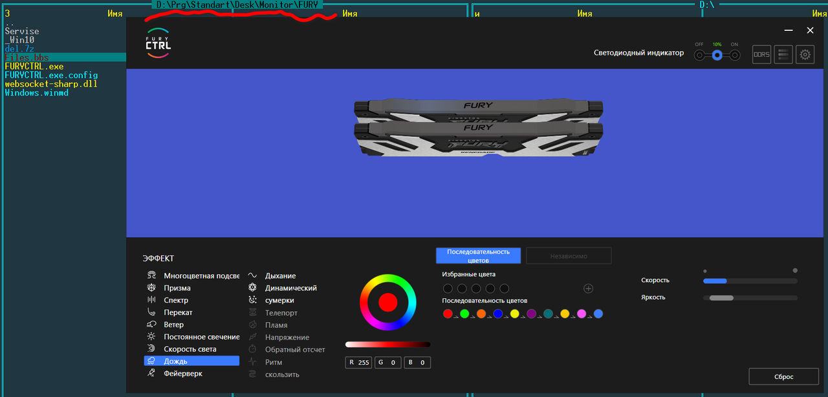Select teal swatch in color sequence
The image size is (828, 397).
[x=549, y=314]
